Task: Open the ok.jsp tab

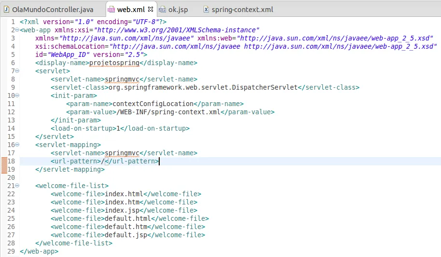Action: pyautogui.click(x=178, y=10)
